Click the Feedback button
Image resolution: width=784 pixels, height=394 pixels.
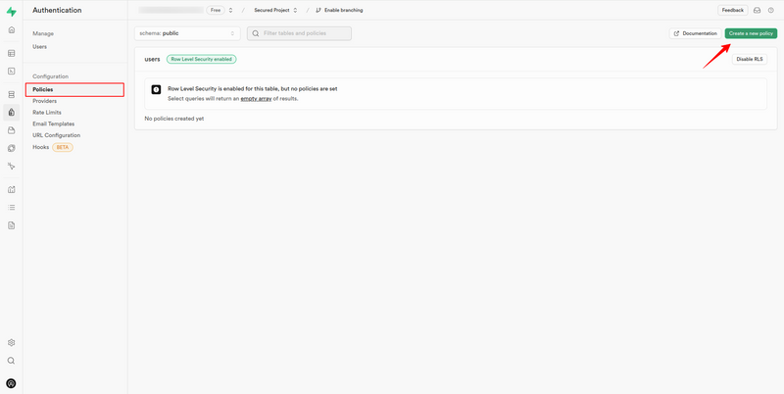pos(733,10)
